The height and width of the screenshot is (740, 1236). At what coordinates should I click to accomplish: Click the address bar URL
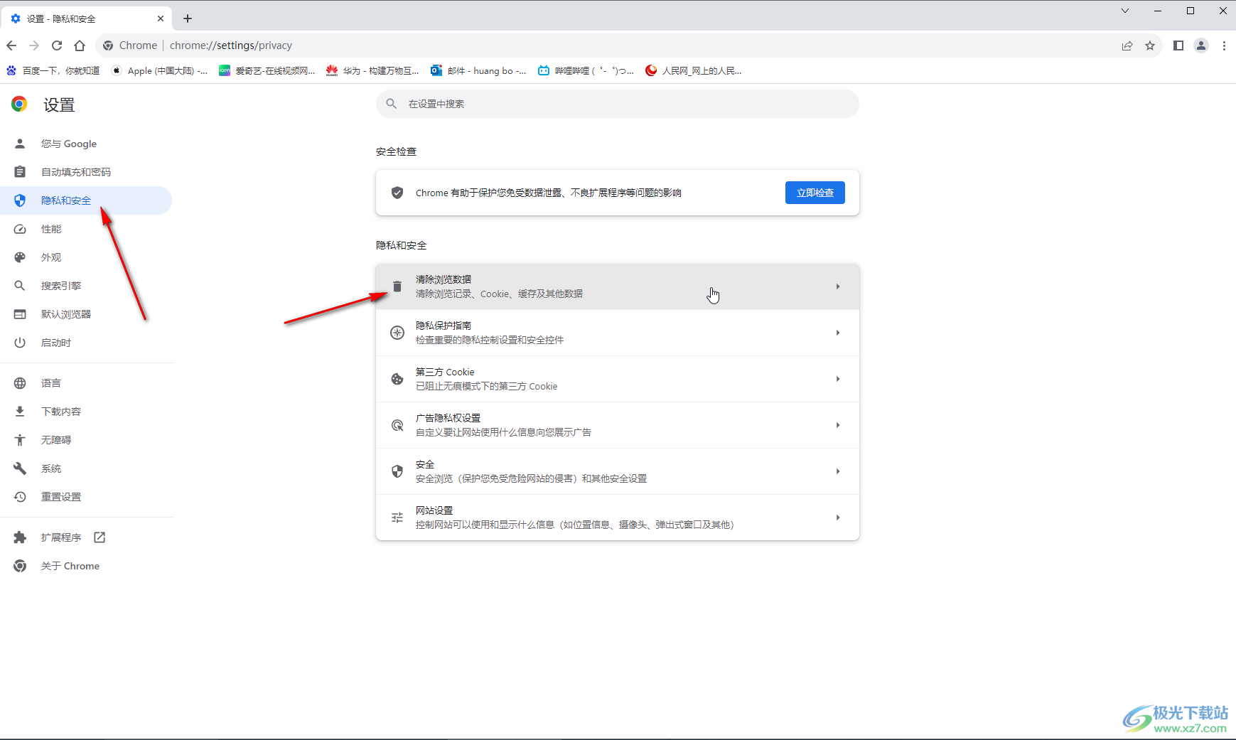click(x=231, y=45)
